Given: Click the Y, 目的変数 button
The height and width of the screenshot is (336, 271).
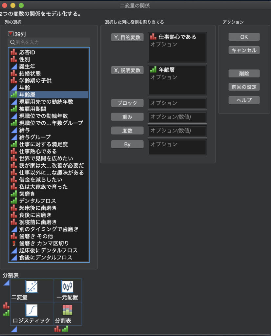Looking at the screenshot, I should (127, 37).
